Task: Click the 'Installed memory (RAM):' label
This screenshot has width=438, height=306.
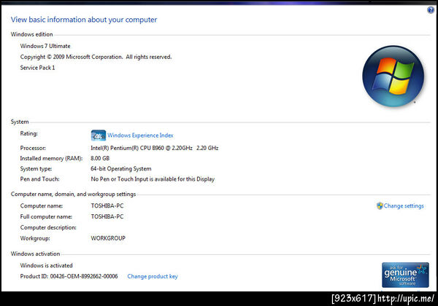Action: tap(51, 158)
